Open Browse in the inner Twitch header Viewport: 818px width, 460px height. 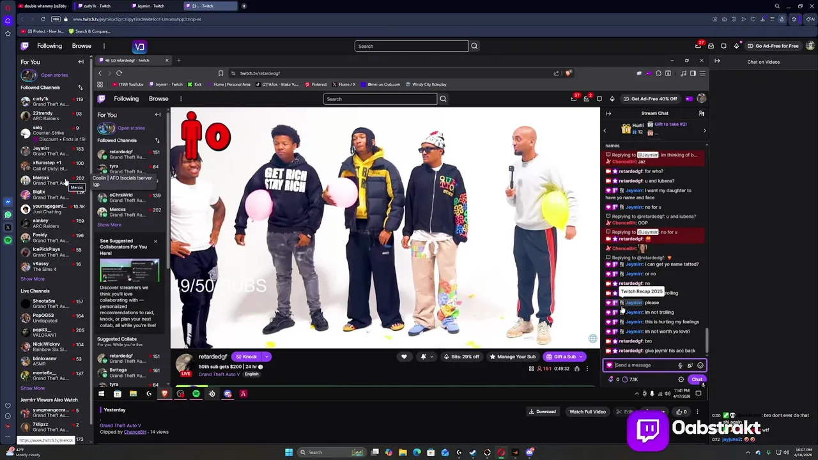(158, 99)
